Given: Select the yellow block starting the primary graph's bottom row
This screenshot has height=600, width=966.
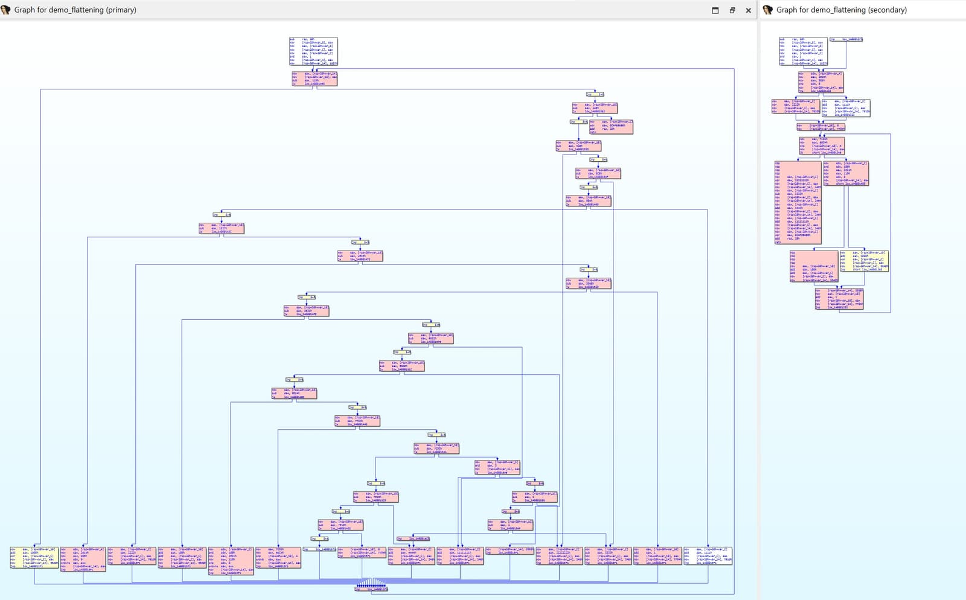Looking at the screenshot, I should (x=34, y=558).
